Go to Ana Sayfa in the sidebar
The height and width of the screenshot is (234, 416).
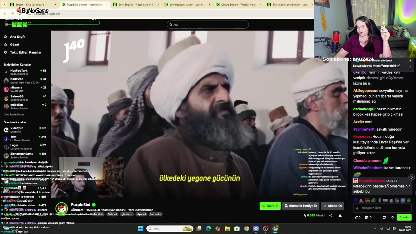coord(18,37)
